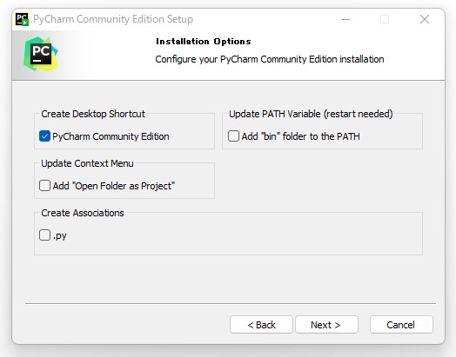456x357 pixels.
Task: Proceed with the Next > button
Action: 326,325
